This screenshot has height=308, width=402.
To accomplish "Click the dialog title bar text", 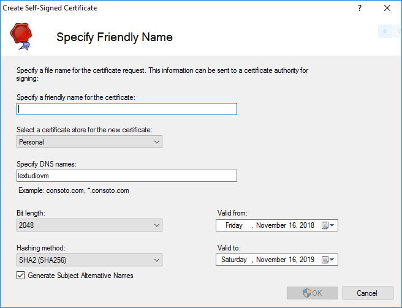I will 50,8.
